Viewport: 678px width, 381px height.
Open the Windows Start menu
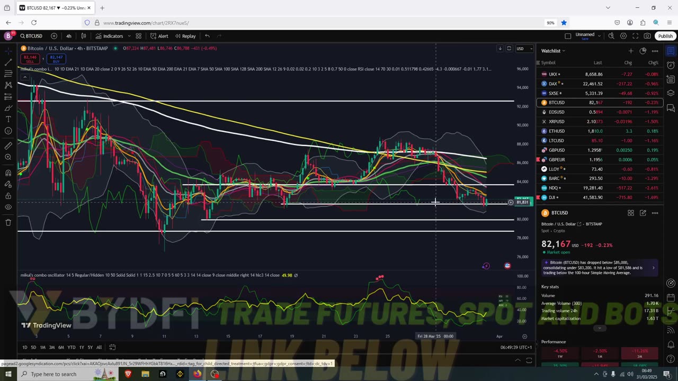8,374
